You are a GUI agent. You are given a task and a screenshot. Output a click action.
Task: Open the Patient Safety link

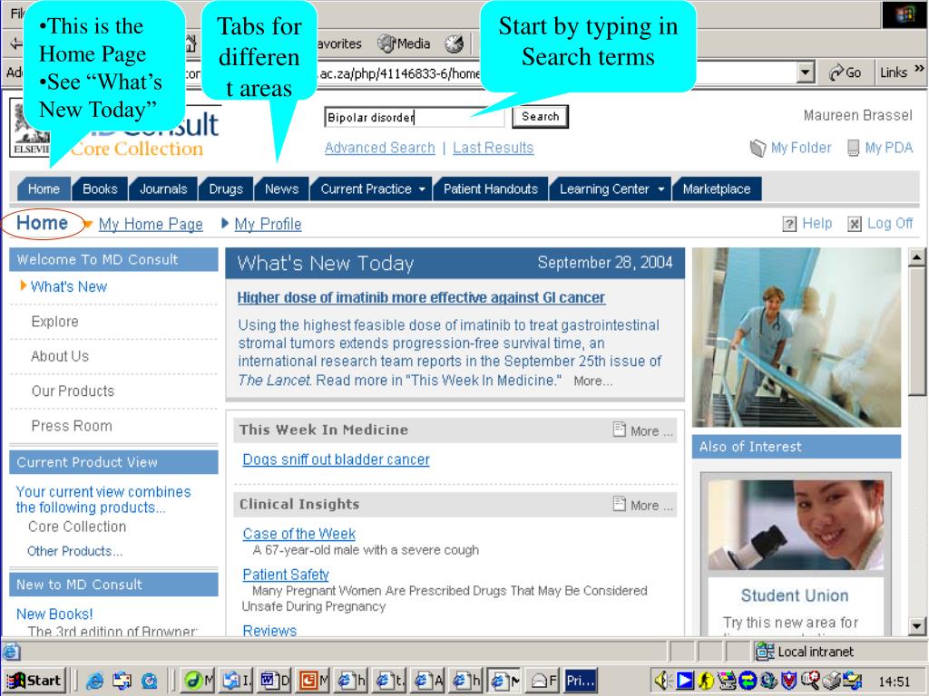[286, 575]
